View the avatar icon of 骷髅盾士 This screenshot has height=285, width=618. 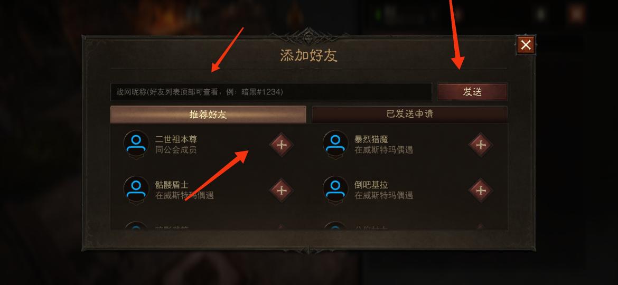pyautogui.click(x=136, y=190)
